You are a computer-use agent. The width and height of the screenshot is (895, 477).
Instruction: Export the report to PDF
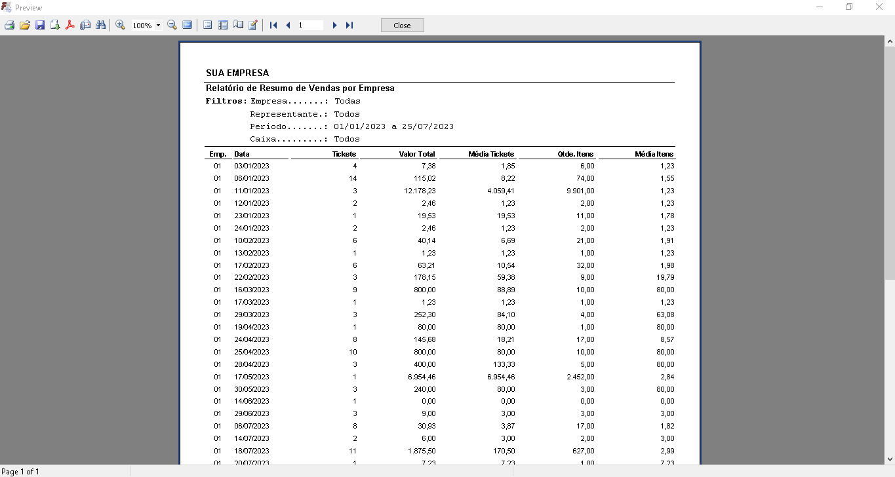tap(70, 26)
